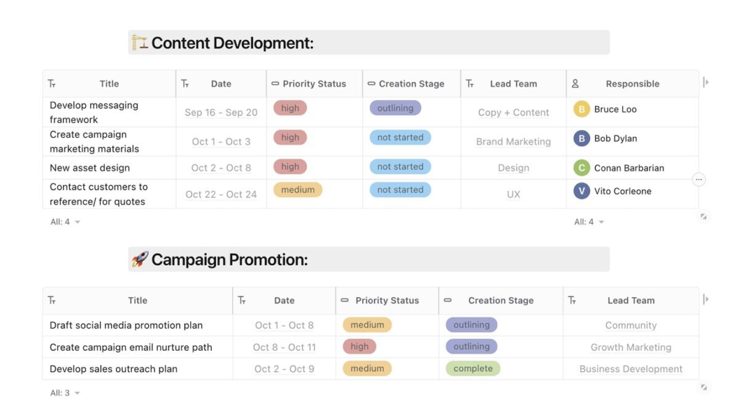This screenshot has width=739, height=416.
Task: Select the Creation Stage header in Content Development table
Action: coord(411,84)
